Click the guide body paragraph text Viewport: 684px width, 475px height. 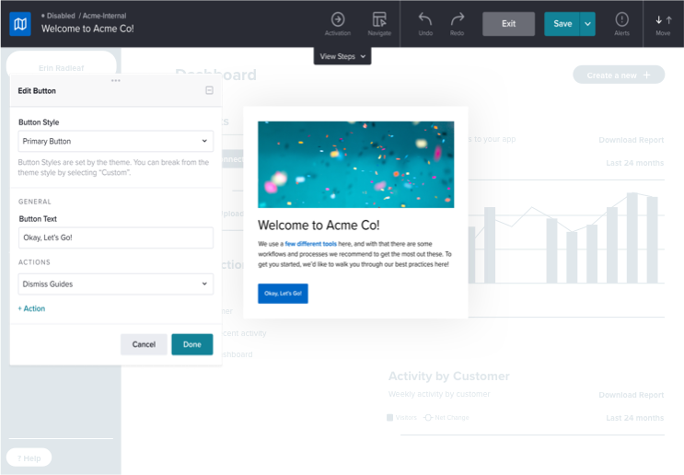[354, 254]
